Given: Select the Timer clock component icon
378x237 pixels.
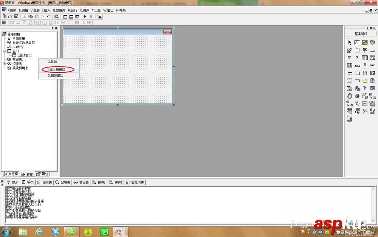Looking at the screenshot, I should [350, 96].
